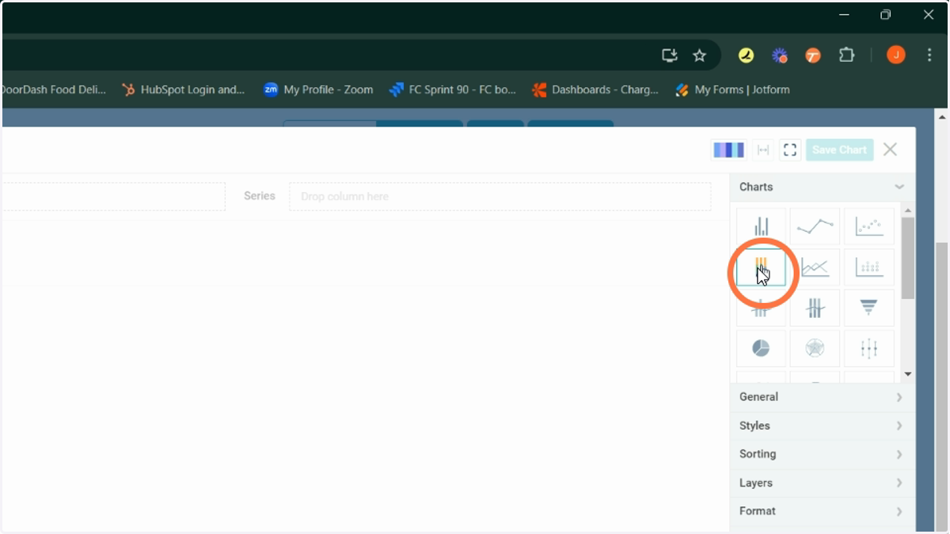Open DoorDash Food Delivery bookmark
The width and height of the screenshot is (950, 534).
54,89
